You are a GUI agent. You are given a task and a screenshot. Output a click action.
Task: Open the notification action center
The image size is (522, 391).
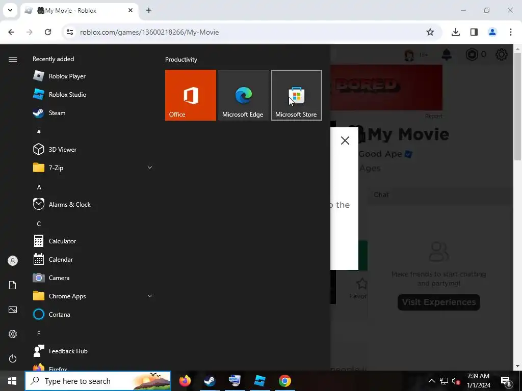click(x=506, y=381)
